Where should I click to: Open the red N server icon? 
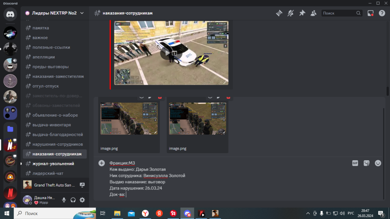[x=10, y=193]
